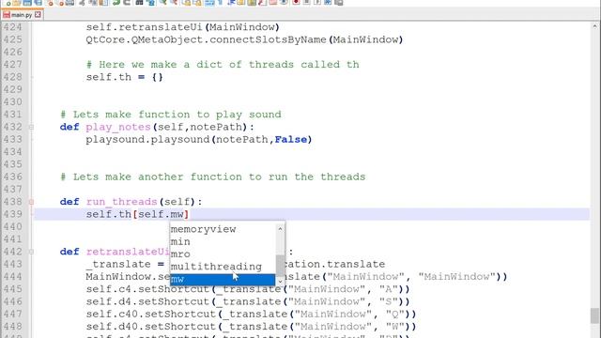The height and width of the screenshot is (338, 601).
Task: Click 'self.c4.setShortcut' line with "A"
Action: tap(248, 289)
